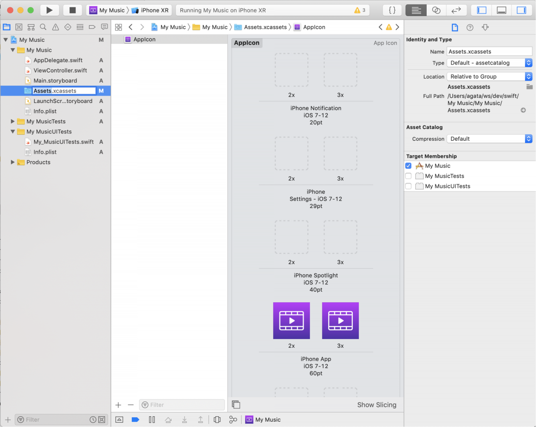Open the Debug View Hierarchy icon
536x427 pixels.
click(217, 419)
